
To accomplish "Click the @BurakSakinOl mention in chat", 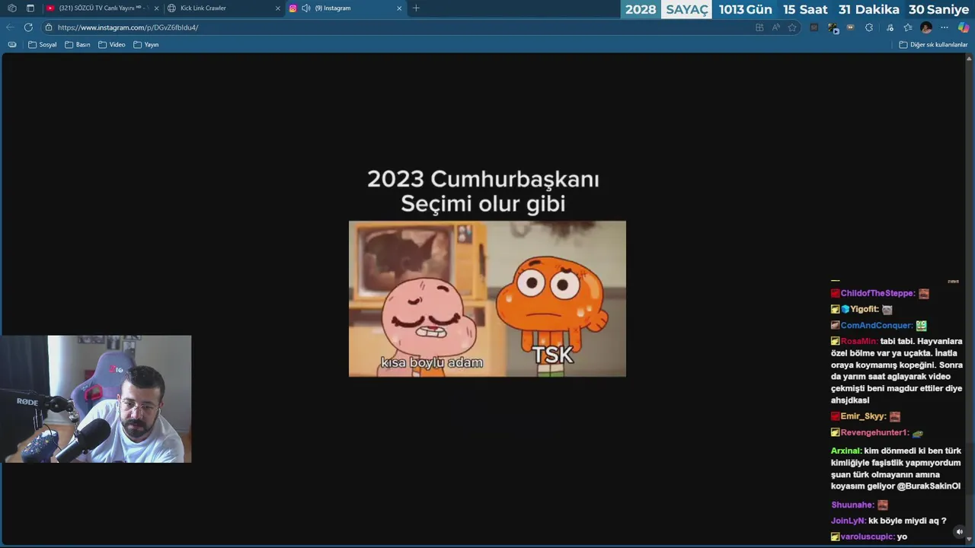I will click(x=929, y=486).
